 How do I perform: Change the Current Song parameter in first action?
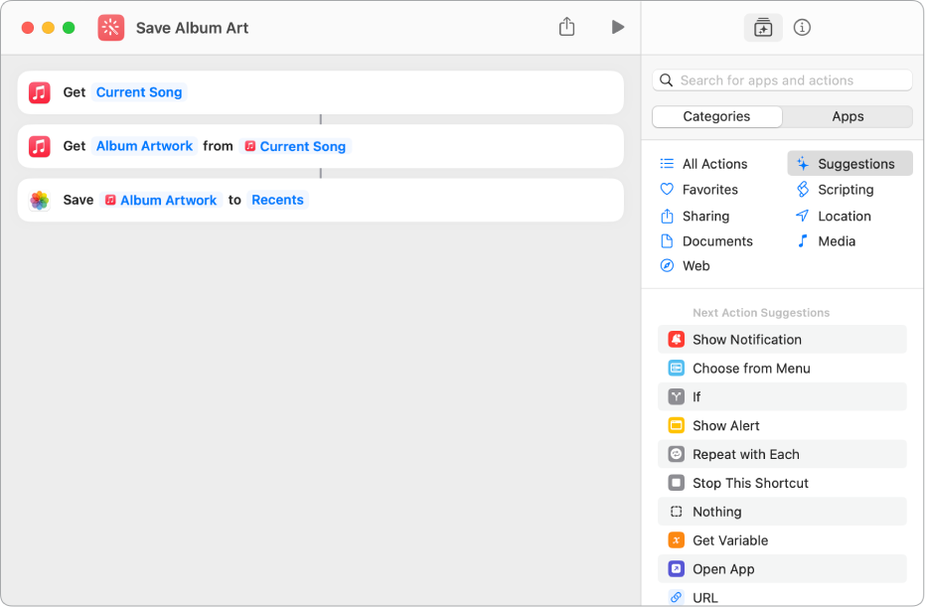(x=139, y=92)
